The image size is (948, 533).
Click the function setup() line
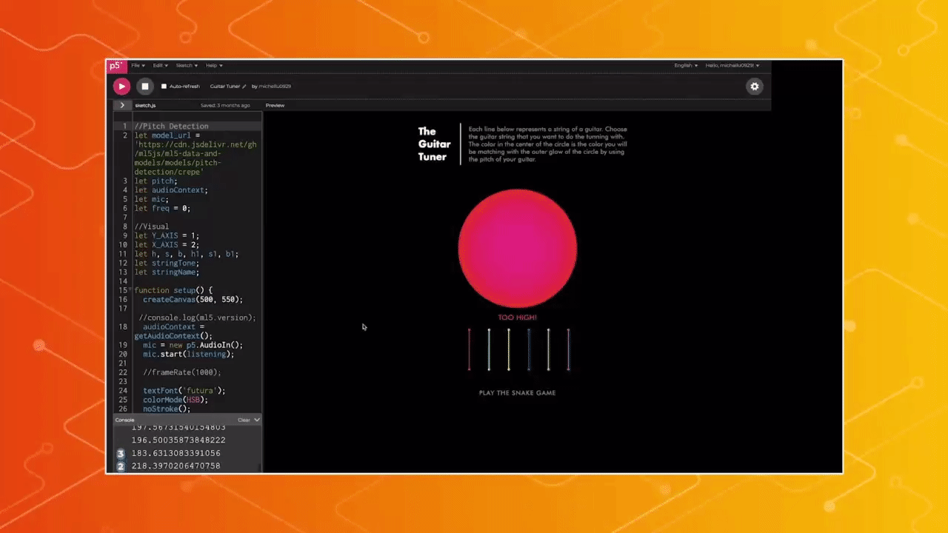173,291
